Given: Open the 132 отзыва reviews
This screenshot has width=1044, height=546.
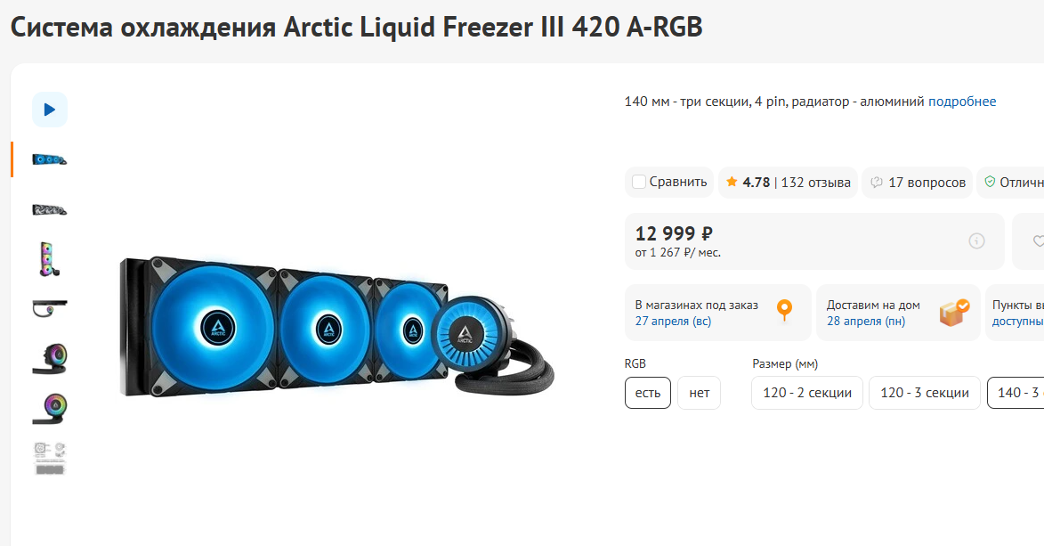Looking at the screenshot, I should click(815, 182).
